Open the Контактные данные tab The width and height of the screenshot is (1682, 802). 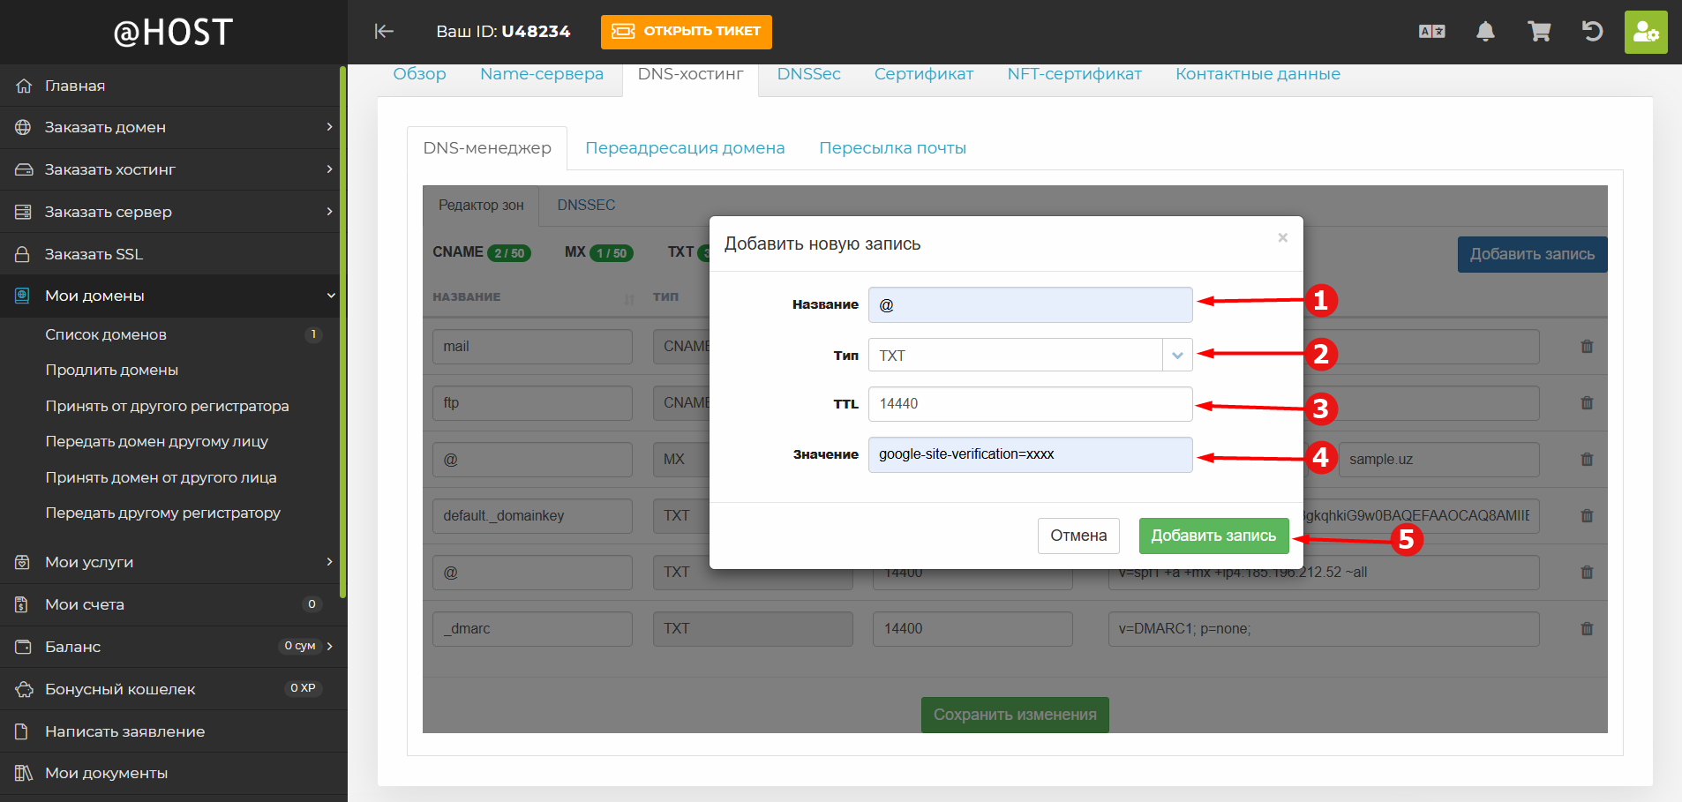(1258, 74)
